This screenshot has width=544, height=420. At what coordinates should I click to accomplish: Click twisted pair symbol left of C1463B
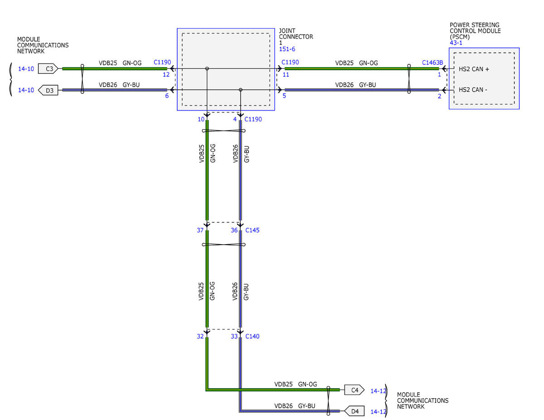click(x=409, y=79)
